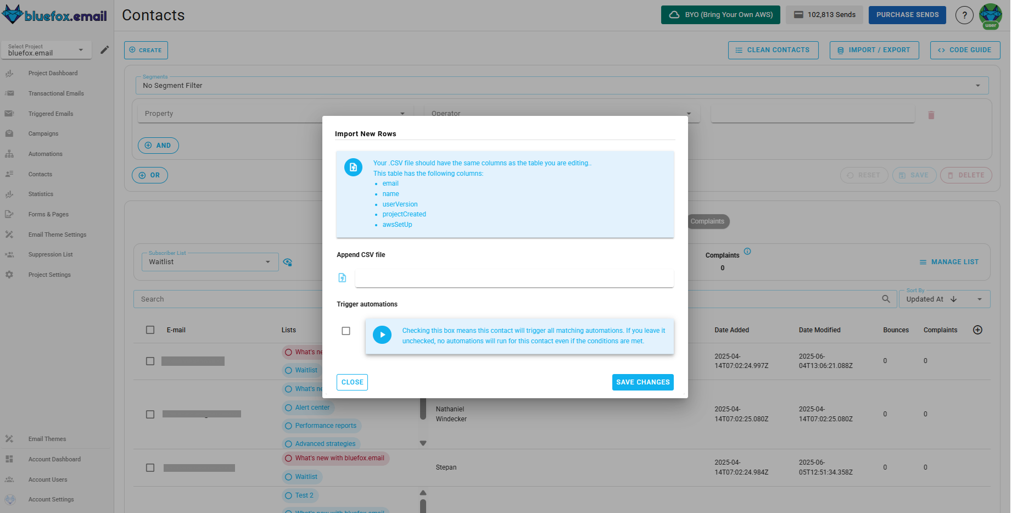Open the Suppression List page

(x=50, y=254)
